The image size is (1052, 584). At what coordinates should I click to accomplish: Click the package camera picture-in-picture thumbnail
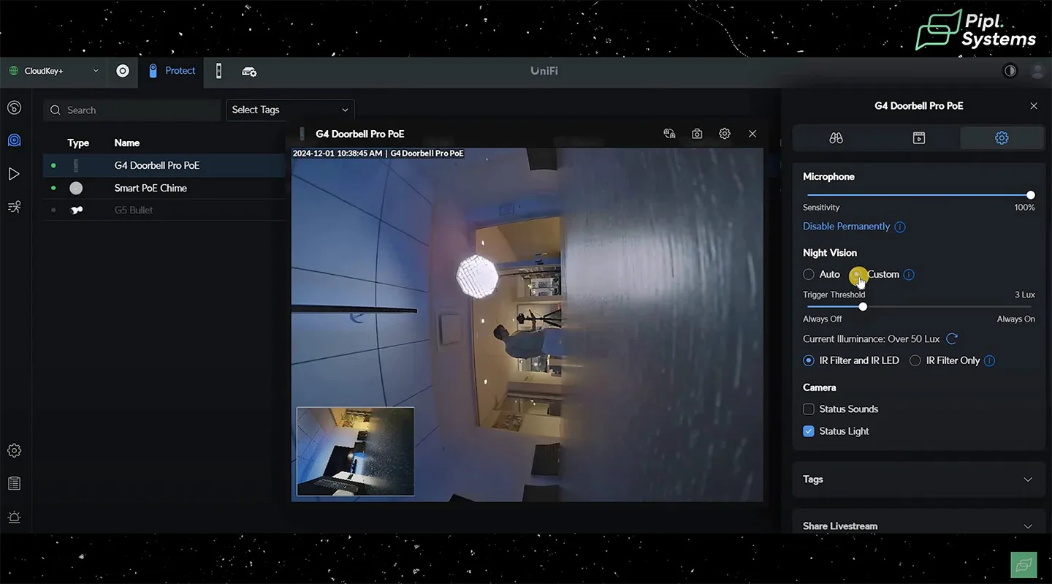pos(355,452)
